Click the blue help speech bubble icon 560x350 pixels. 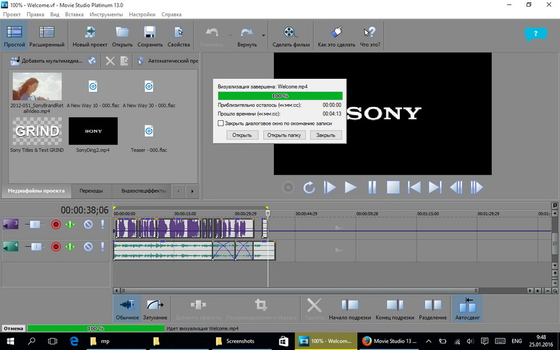[535, 34]
